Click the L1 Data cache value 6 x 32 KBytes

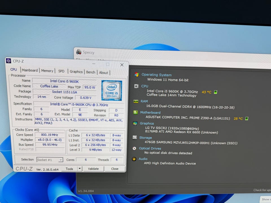95,135
